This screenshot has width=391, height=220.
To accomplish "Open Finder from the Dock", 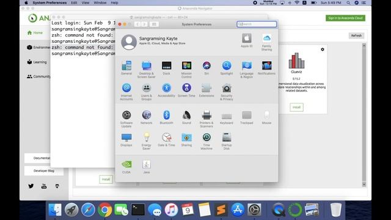I will click(x=55, y=210).
